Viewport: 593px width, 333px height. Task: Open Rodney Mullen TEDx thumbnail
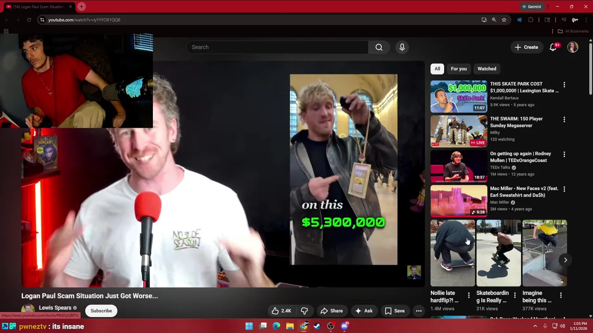tap(459, 166)
